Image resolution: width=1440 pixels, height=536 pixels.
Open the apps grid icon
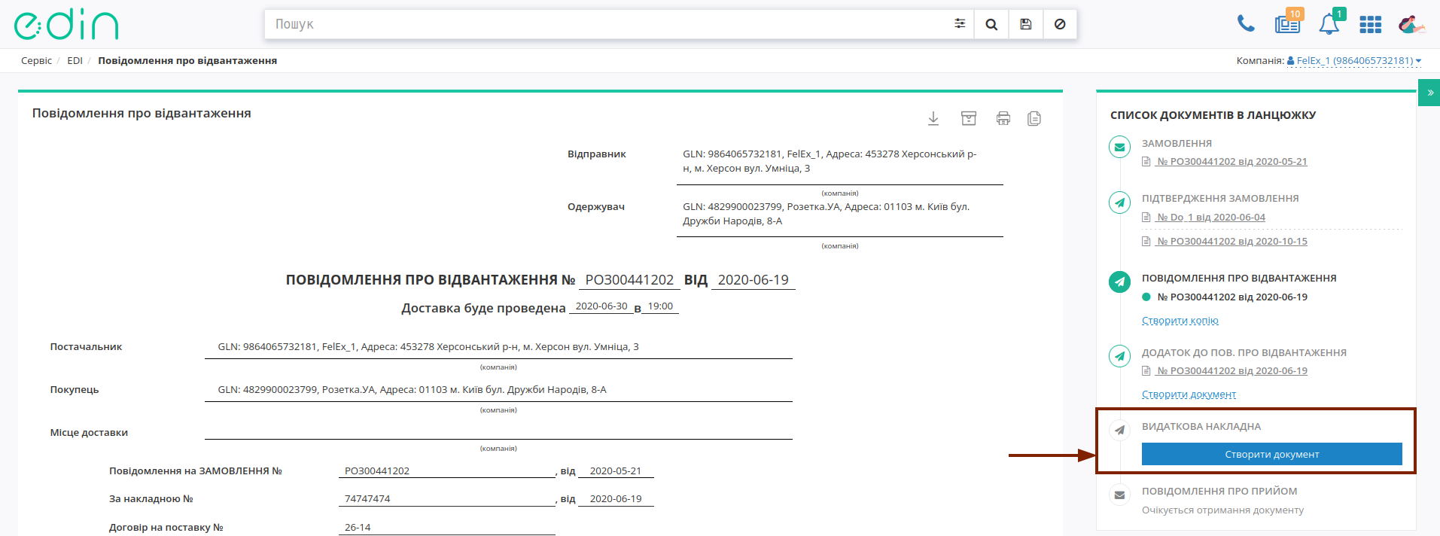1370,25
